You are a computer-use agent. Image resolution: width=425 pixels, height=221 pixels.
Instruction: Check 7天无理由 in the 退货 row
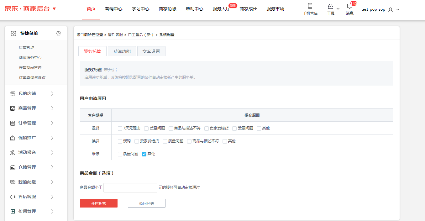pos(120,128)
